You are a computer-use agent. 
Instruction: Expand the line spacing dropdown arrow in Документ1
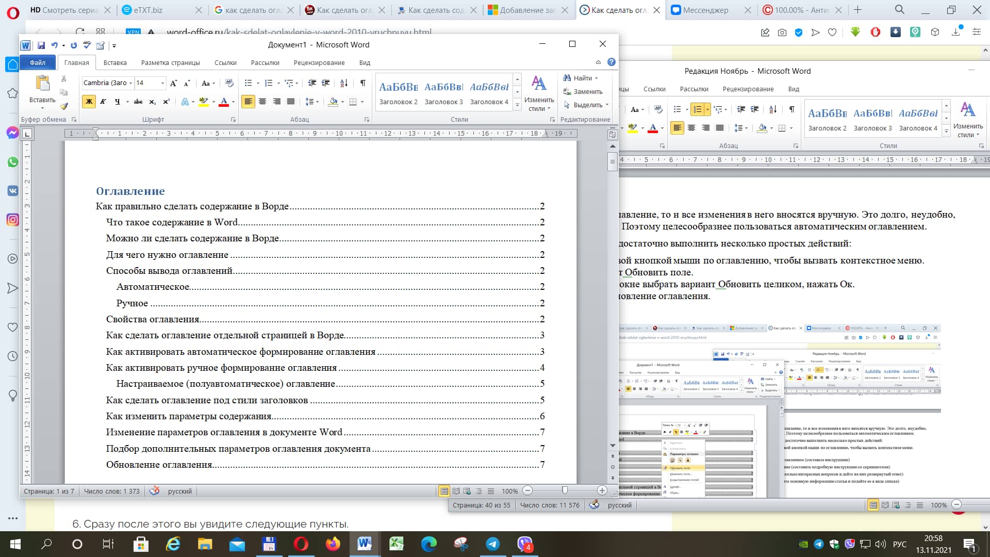click(317, 102)
